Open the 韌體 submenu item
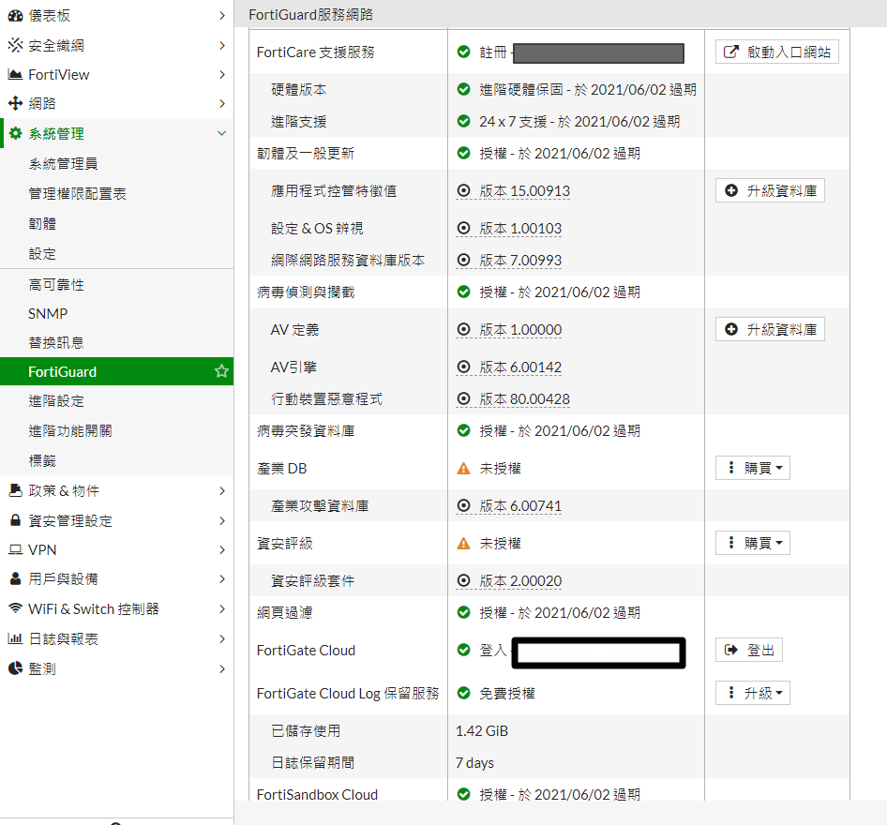This screenshot has width=887, height=825. (42, 224)
